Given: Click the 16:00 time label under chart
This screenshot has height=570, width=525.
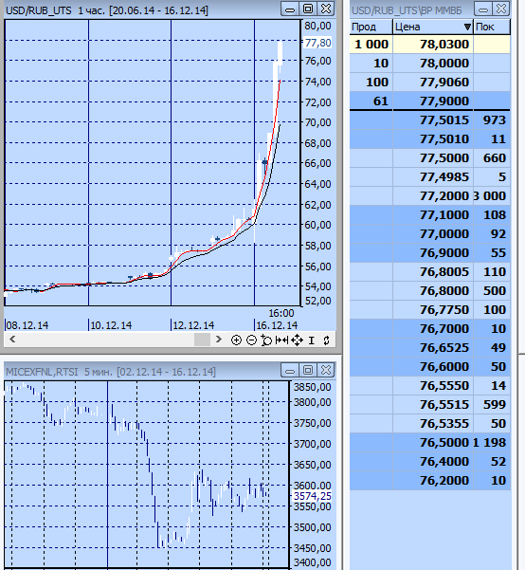Looking at the screenshot, I should (281, 313).
